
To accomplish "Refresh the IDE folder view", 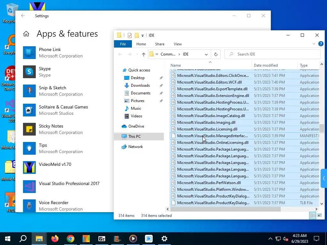I will (216, 54).
